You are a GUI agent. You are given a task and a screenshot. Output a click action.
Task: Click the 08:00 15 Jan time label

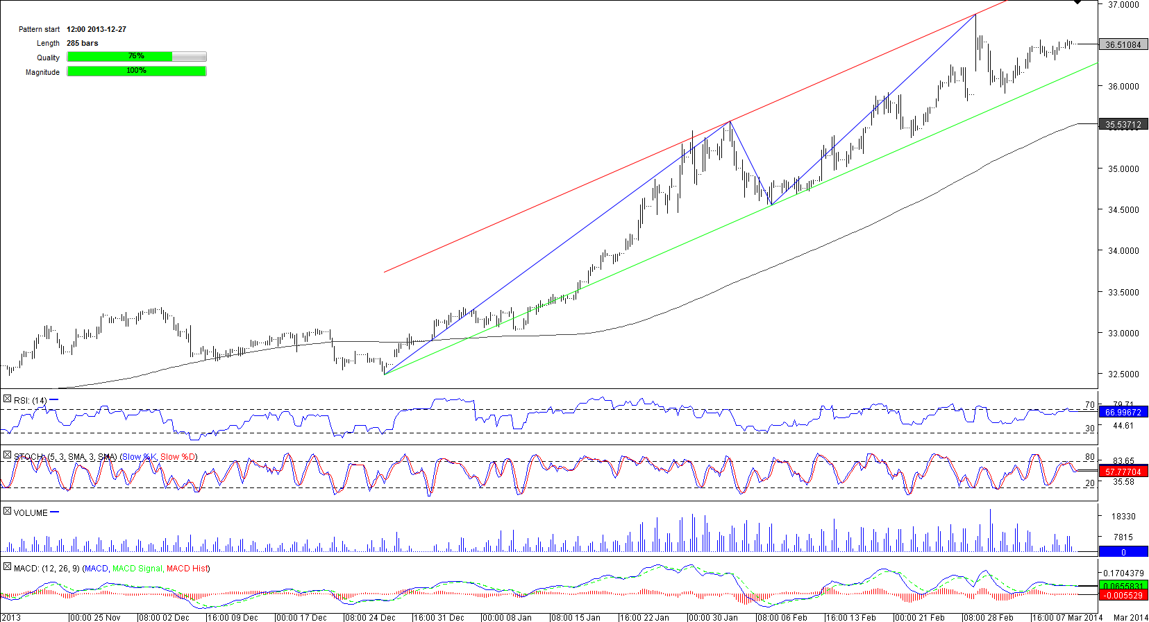click(576, 617)
